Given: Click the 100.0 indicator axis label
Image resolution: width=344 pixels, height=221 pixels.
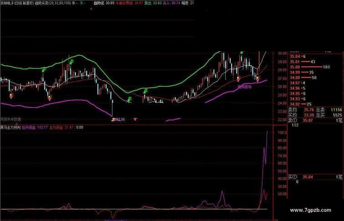Looking at the screenshot, I should (282, 133).
